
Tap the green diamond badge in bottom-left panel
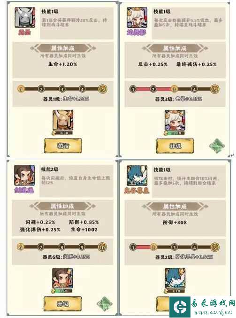[x=104, y=304]
